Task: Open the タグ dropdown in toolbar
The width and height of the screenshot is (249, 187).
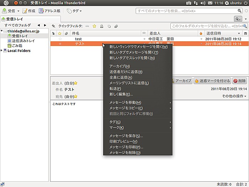Action: point(74,11)
